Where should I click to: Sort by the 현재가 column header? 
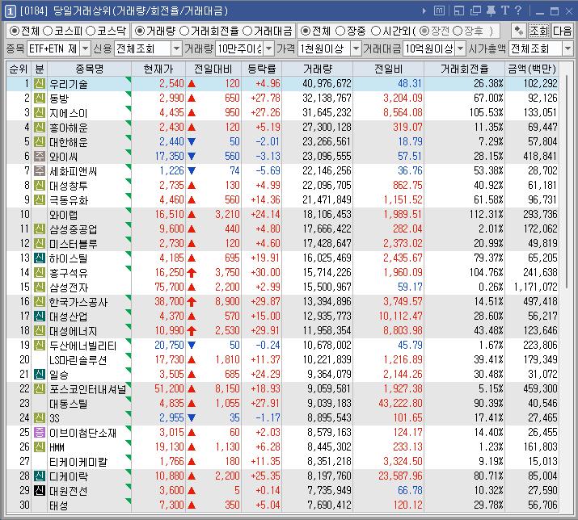[158, 69]
